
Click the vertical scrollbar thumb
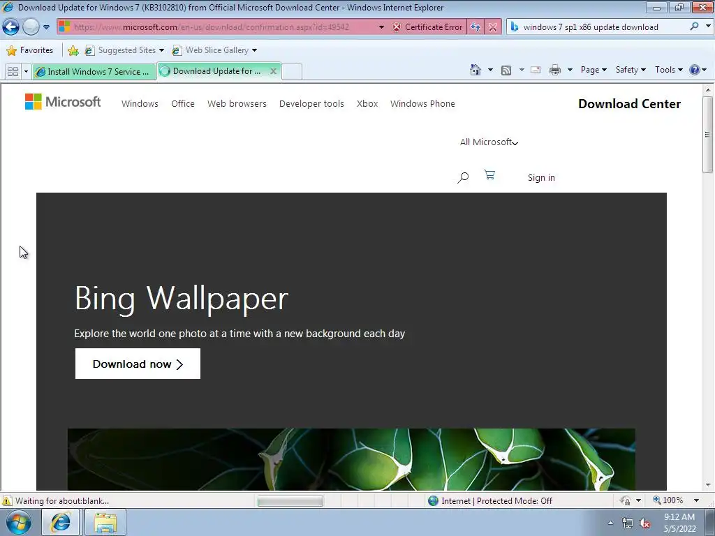pos(708,135)
